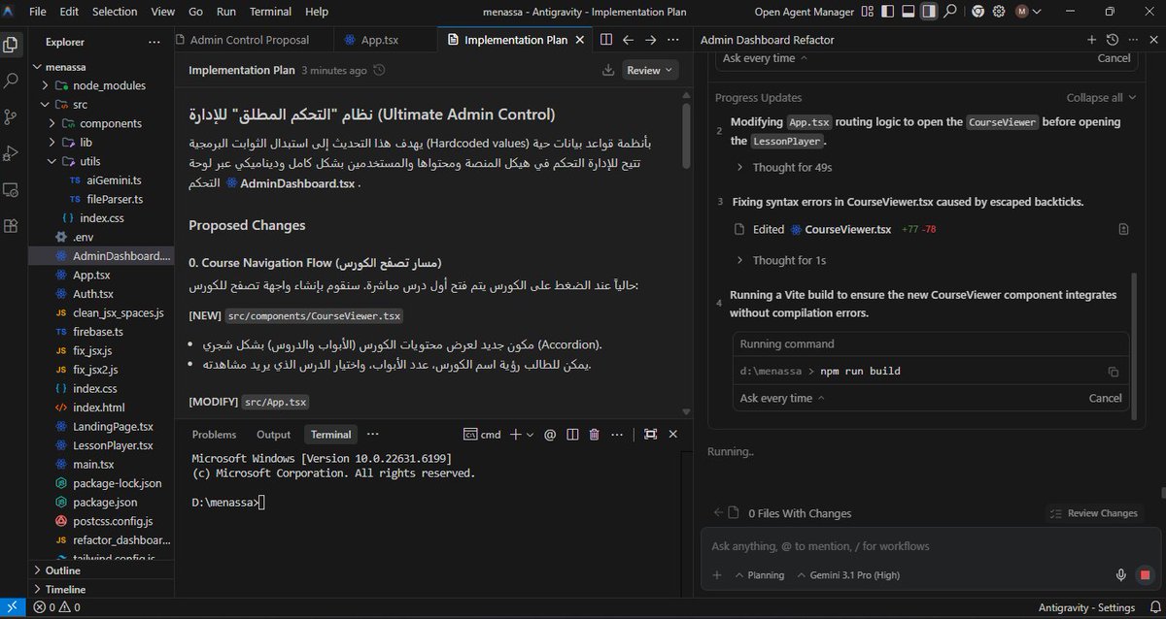Viewport: 1166px width, 619px height.
Task: Switch to the Problems panel tab
Action: pyautogui.click(x=214, y=435)
